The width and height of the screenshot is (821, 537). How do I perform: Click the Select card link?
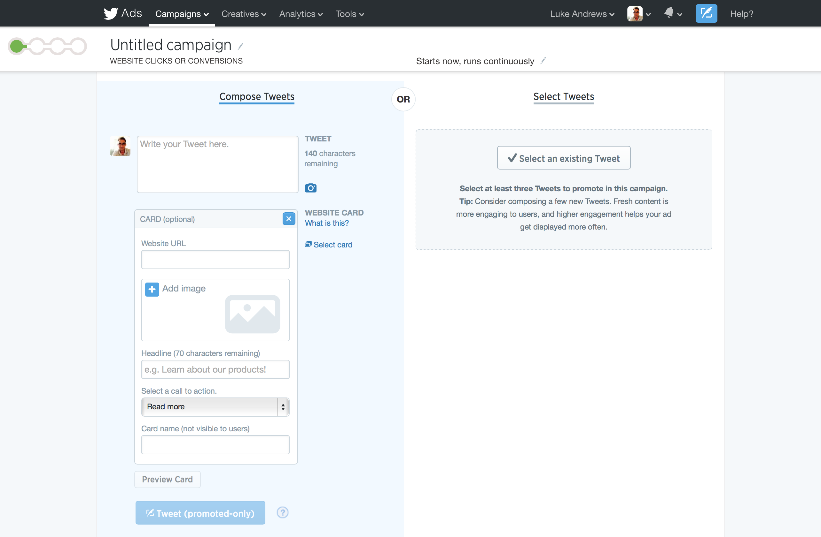pyautogui.click(x=328, y=245)
